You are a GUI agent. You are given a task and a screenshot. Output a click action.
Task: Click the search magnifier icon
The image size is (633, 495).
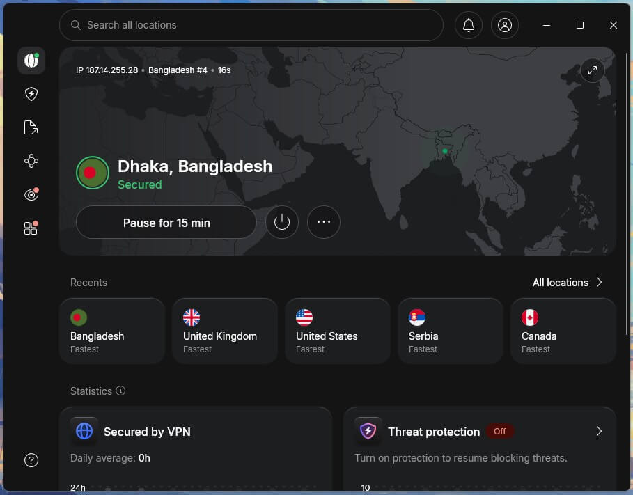pyautogui.click(x=75, y=25)
